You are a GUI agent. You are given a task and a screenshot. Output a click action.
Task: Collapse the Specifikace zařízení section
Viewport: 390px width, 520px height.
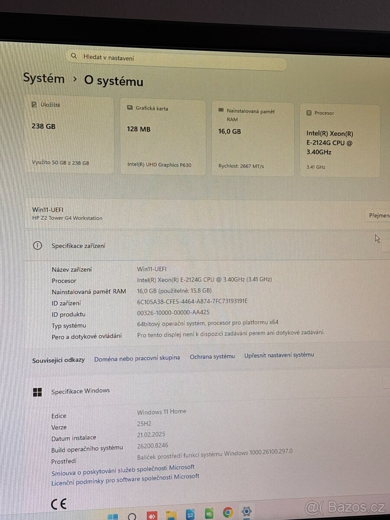tap(78, 245)
